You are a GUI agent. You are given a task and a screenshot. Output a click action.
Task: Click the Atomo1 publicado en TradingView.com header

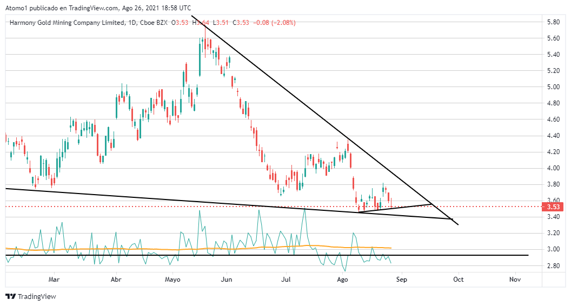pyautogui.click(x=97, y=8)
